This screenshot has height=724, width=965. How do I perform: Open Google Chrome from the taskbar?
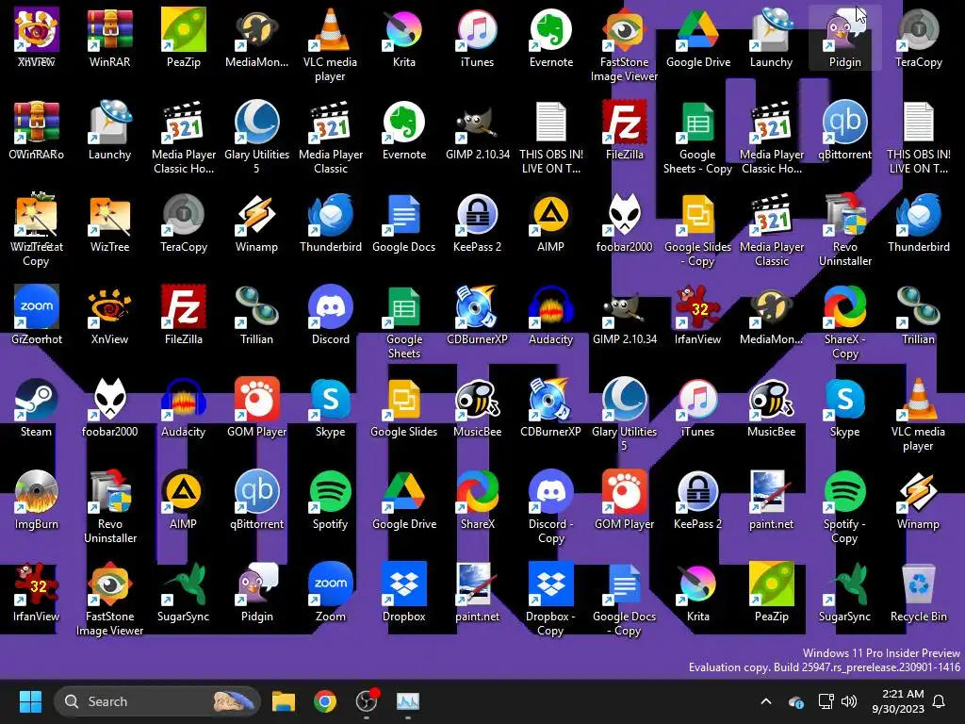tap(325, 701)
